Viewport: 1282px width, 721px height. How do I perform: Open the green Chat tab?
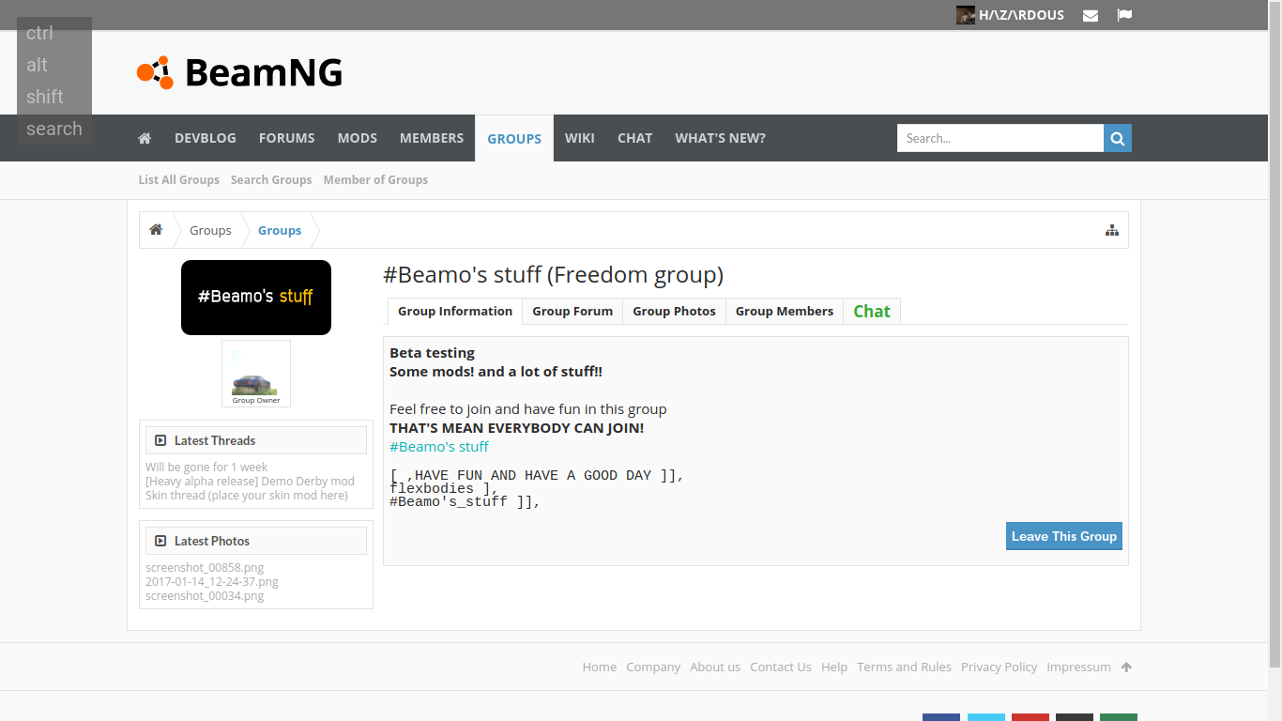(x=872, y=311)
